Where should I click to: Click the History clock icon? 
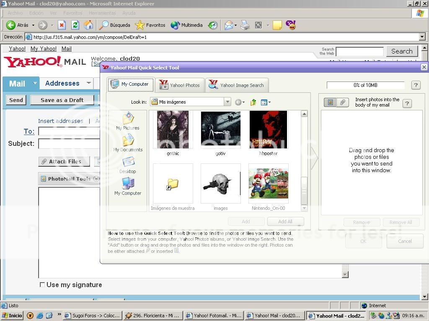(x=212, y=25)
